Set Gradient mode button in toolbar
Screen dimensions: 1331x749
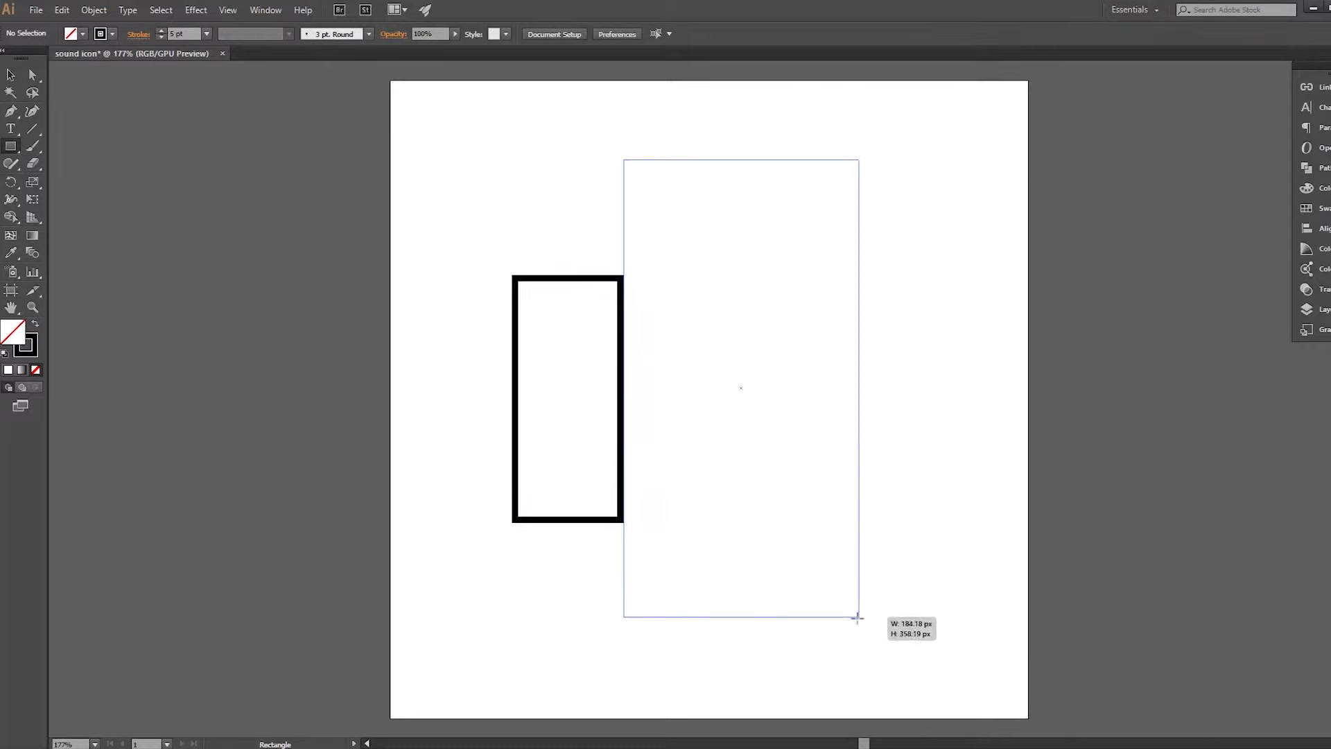[22, 370]
